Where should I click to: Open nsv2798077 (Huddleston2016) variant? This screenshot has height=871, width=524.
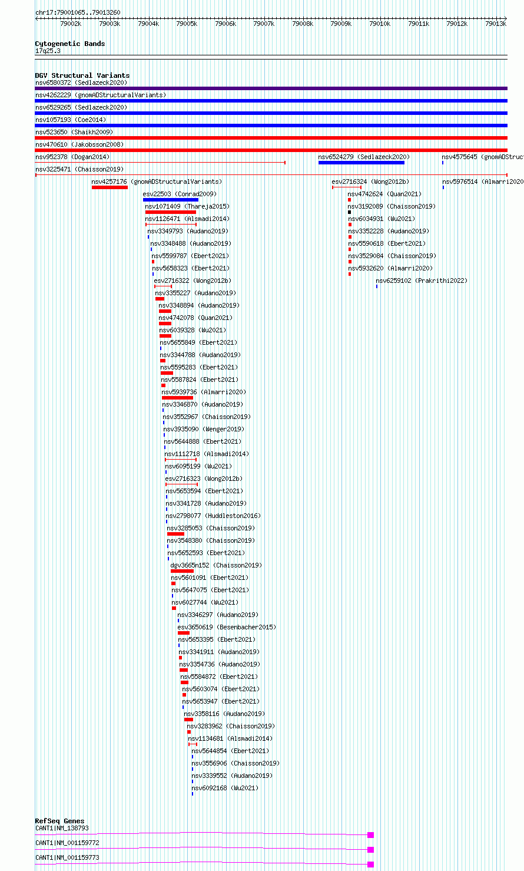tap(213, 516)
